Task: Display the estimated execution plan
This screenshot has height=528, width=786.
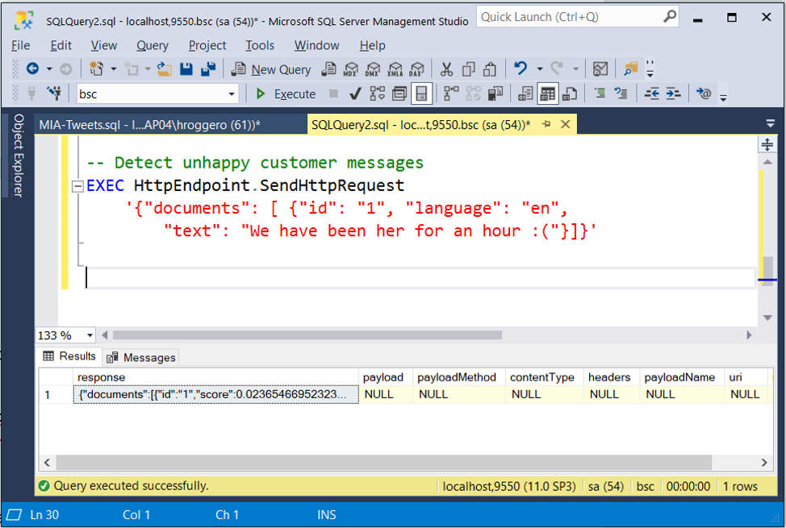Action: pyautogui.click(x=378, y=94)
